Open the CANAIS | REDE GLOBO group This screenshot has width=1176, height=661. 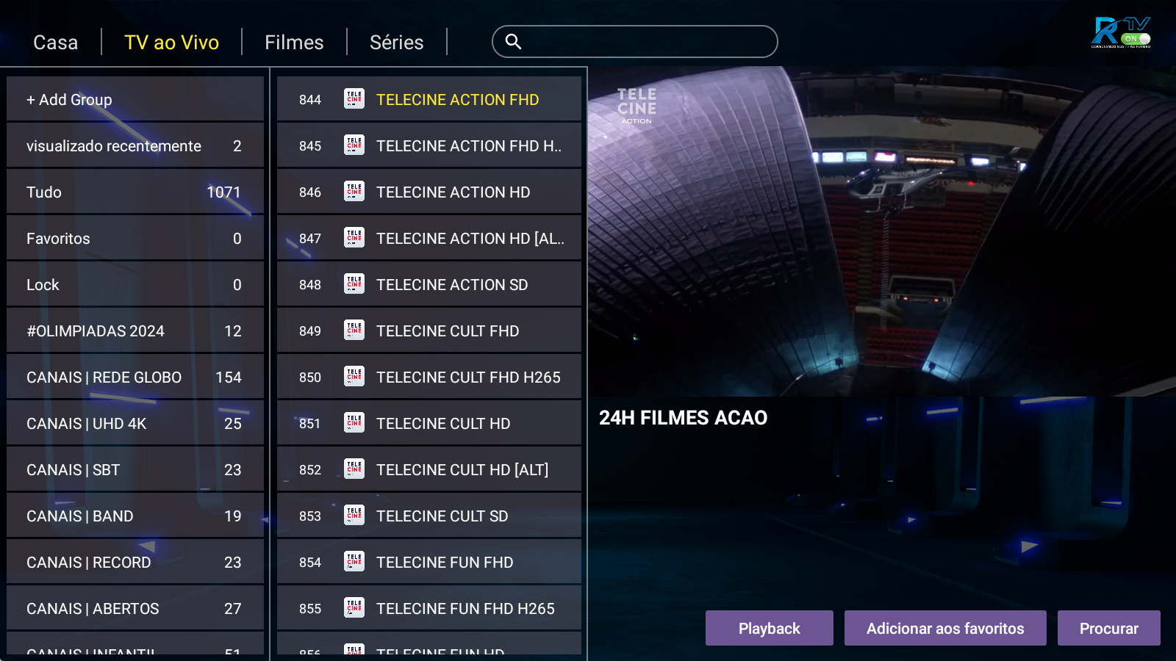click(x=135, y=377)
